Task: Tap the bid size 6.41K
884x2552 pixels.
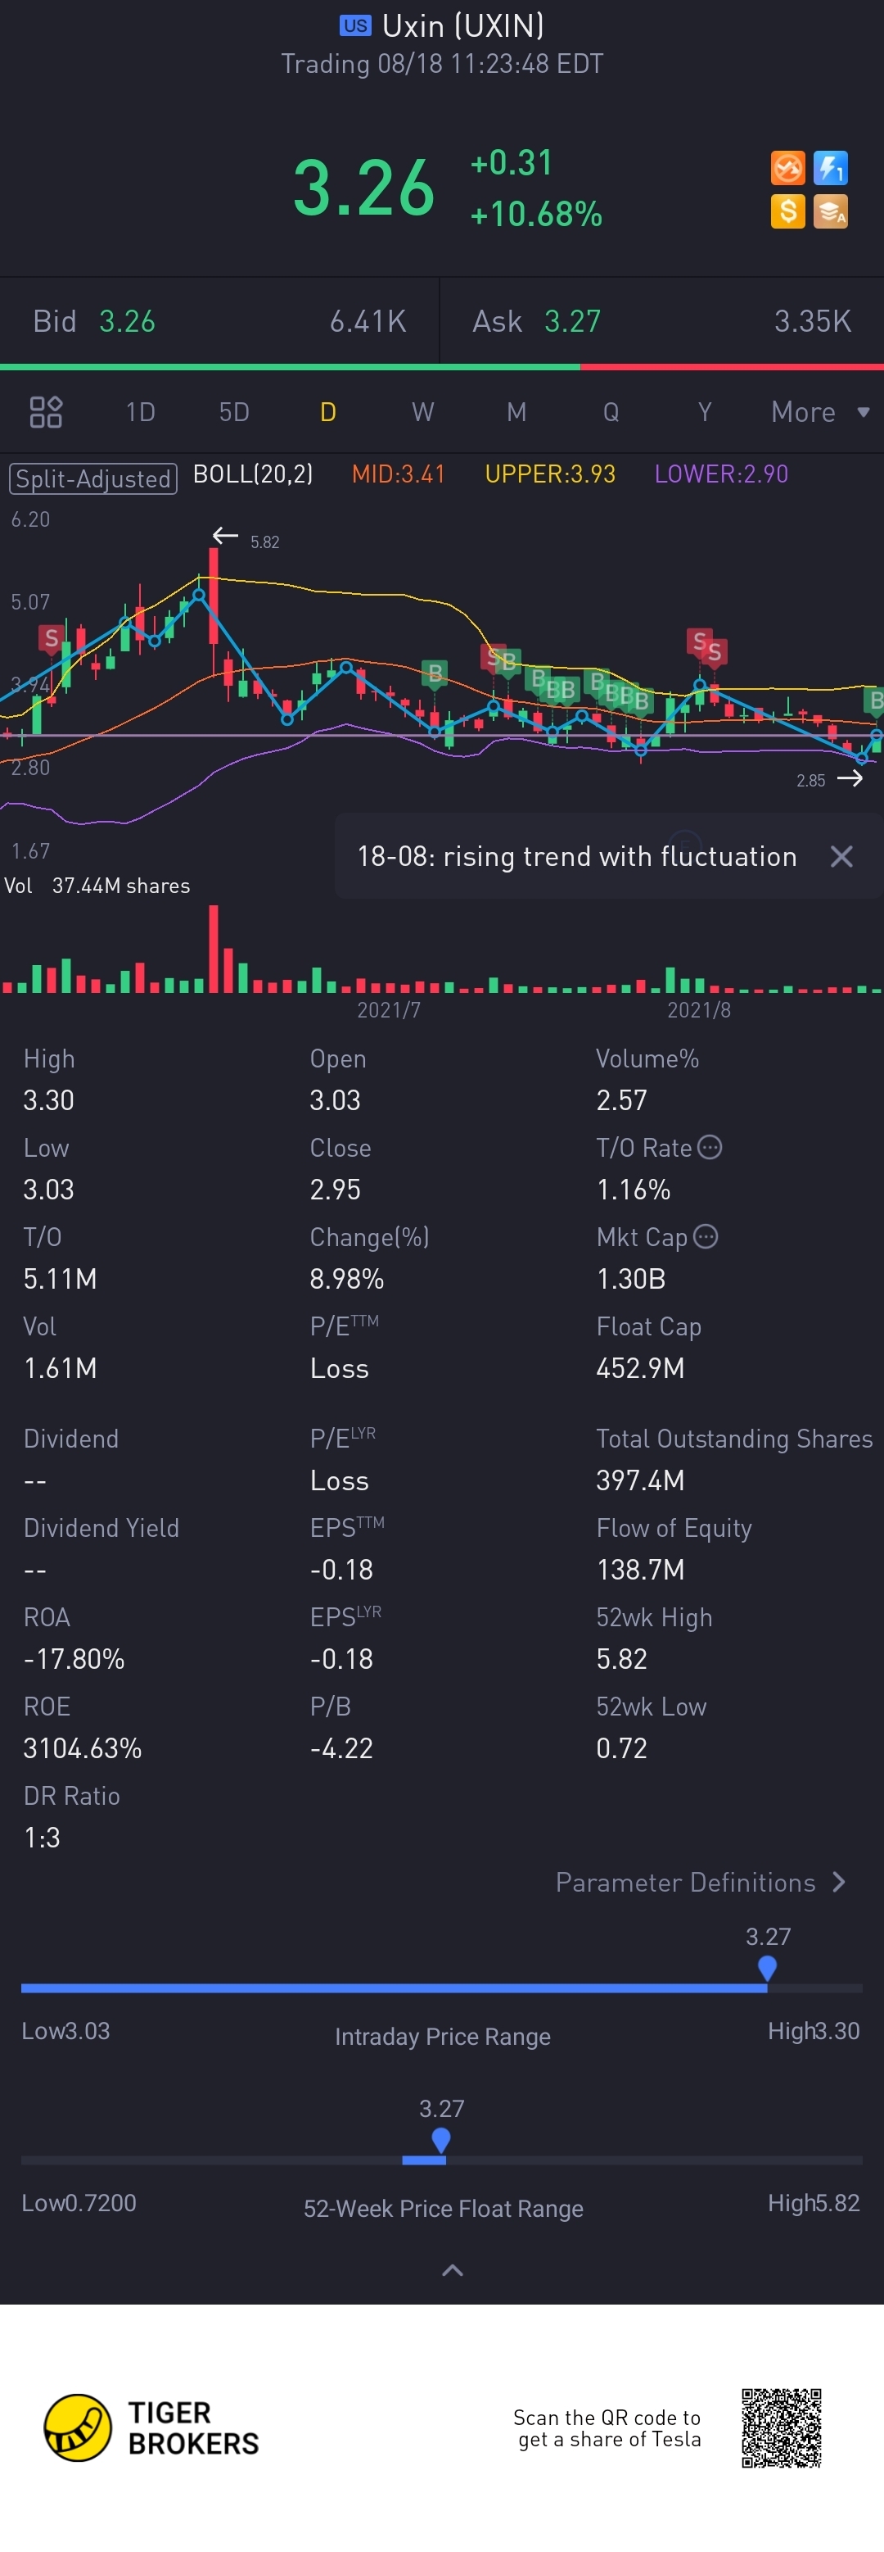Action: [x=368, y=321]
